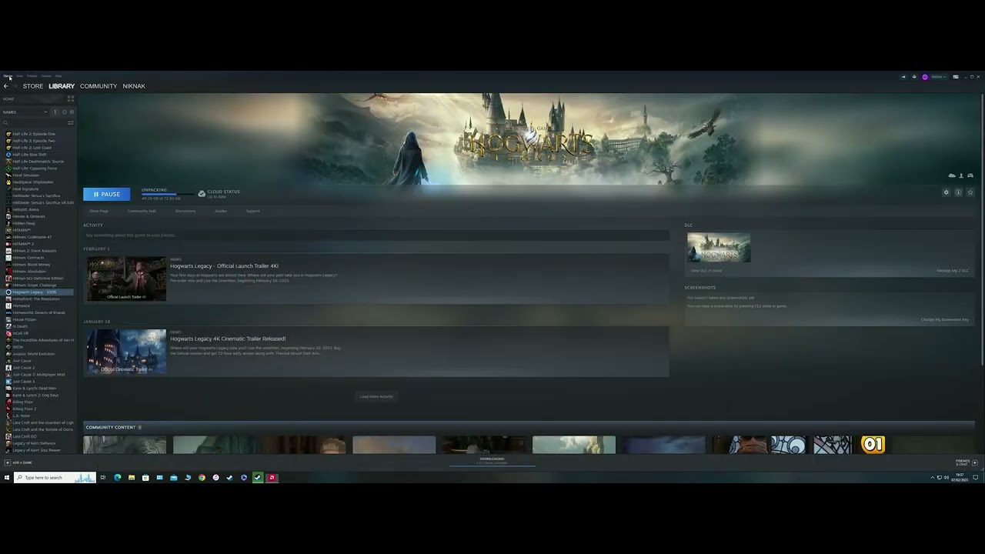This screenshot has height=554, width=985.
Task: Open the Hogwarts Legacy DLC thumbnail
Action: [x=719, y=248]
